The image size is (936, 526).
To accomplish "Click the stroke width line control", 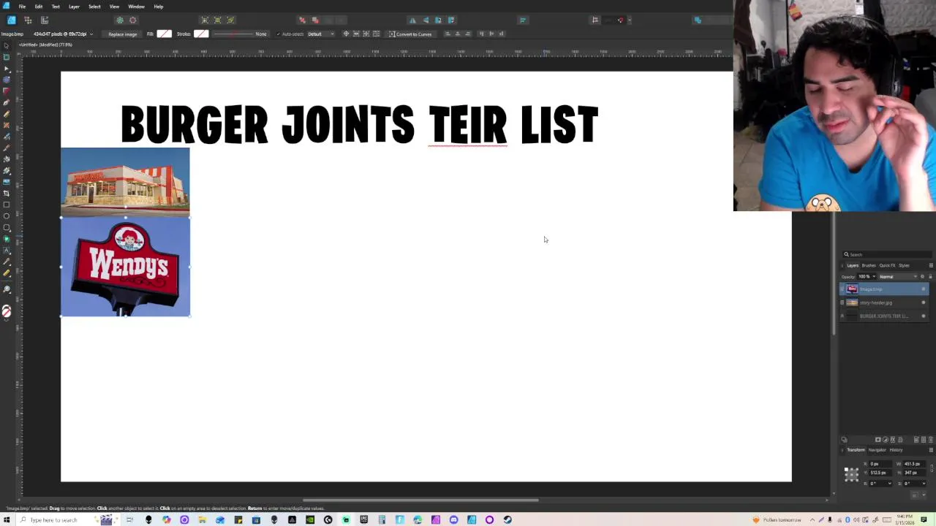I will click(233, 34).
